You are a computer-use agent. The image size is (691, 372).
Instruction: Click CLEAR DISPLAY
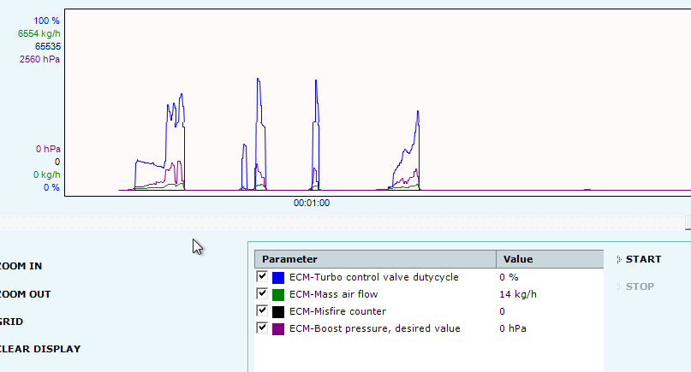39,349
